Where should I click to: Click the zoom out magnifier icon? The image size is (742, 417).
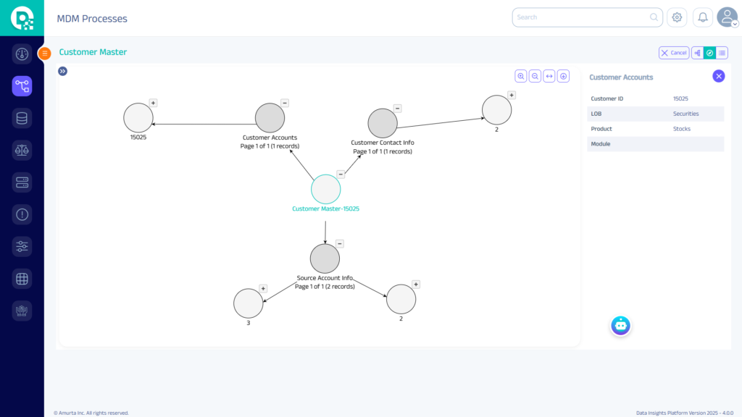tap(535, 76)
